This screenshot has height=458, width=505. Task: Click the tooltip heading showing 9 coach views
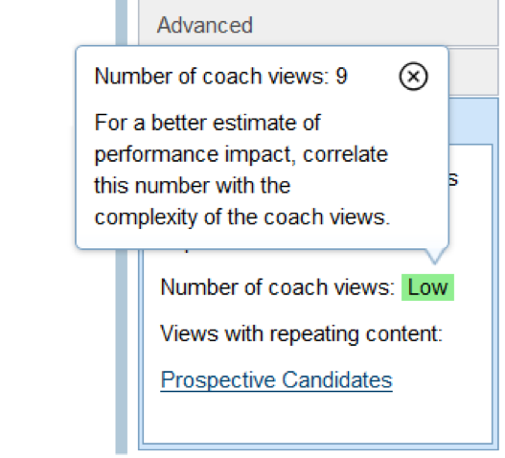[x=221, y=77]
